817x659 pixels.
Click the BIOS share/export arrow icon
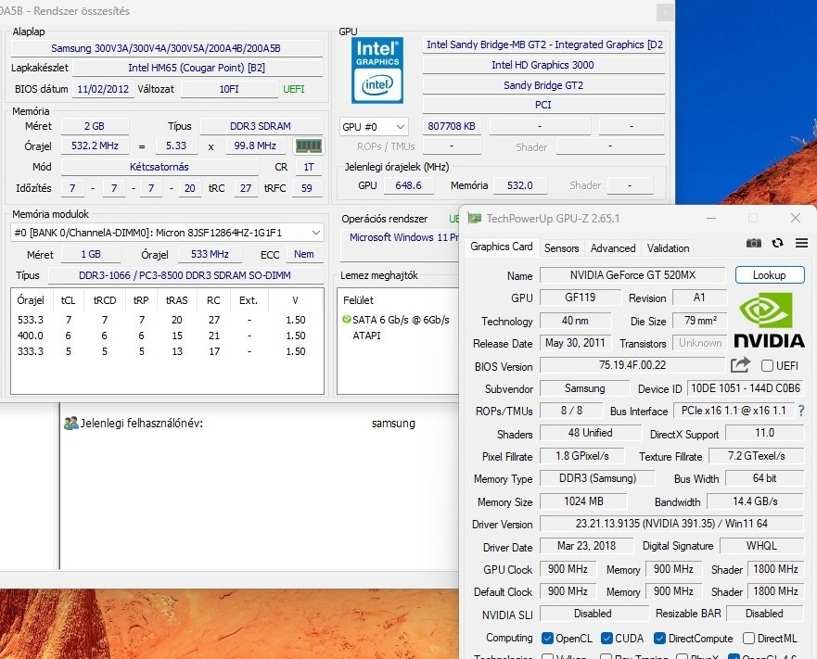point(740,364)
